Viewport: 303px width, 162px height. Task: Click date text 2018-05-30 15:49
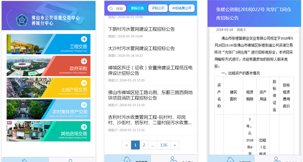(x=130, y=36)
